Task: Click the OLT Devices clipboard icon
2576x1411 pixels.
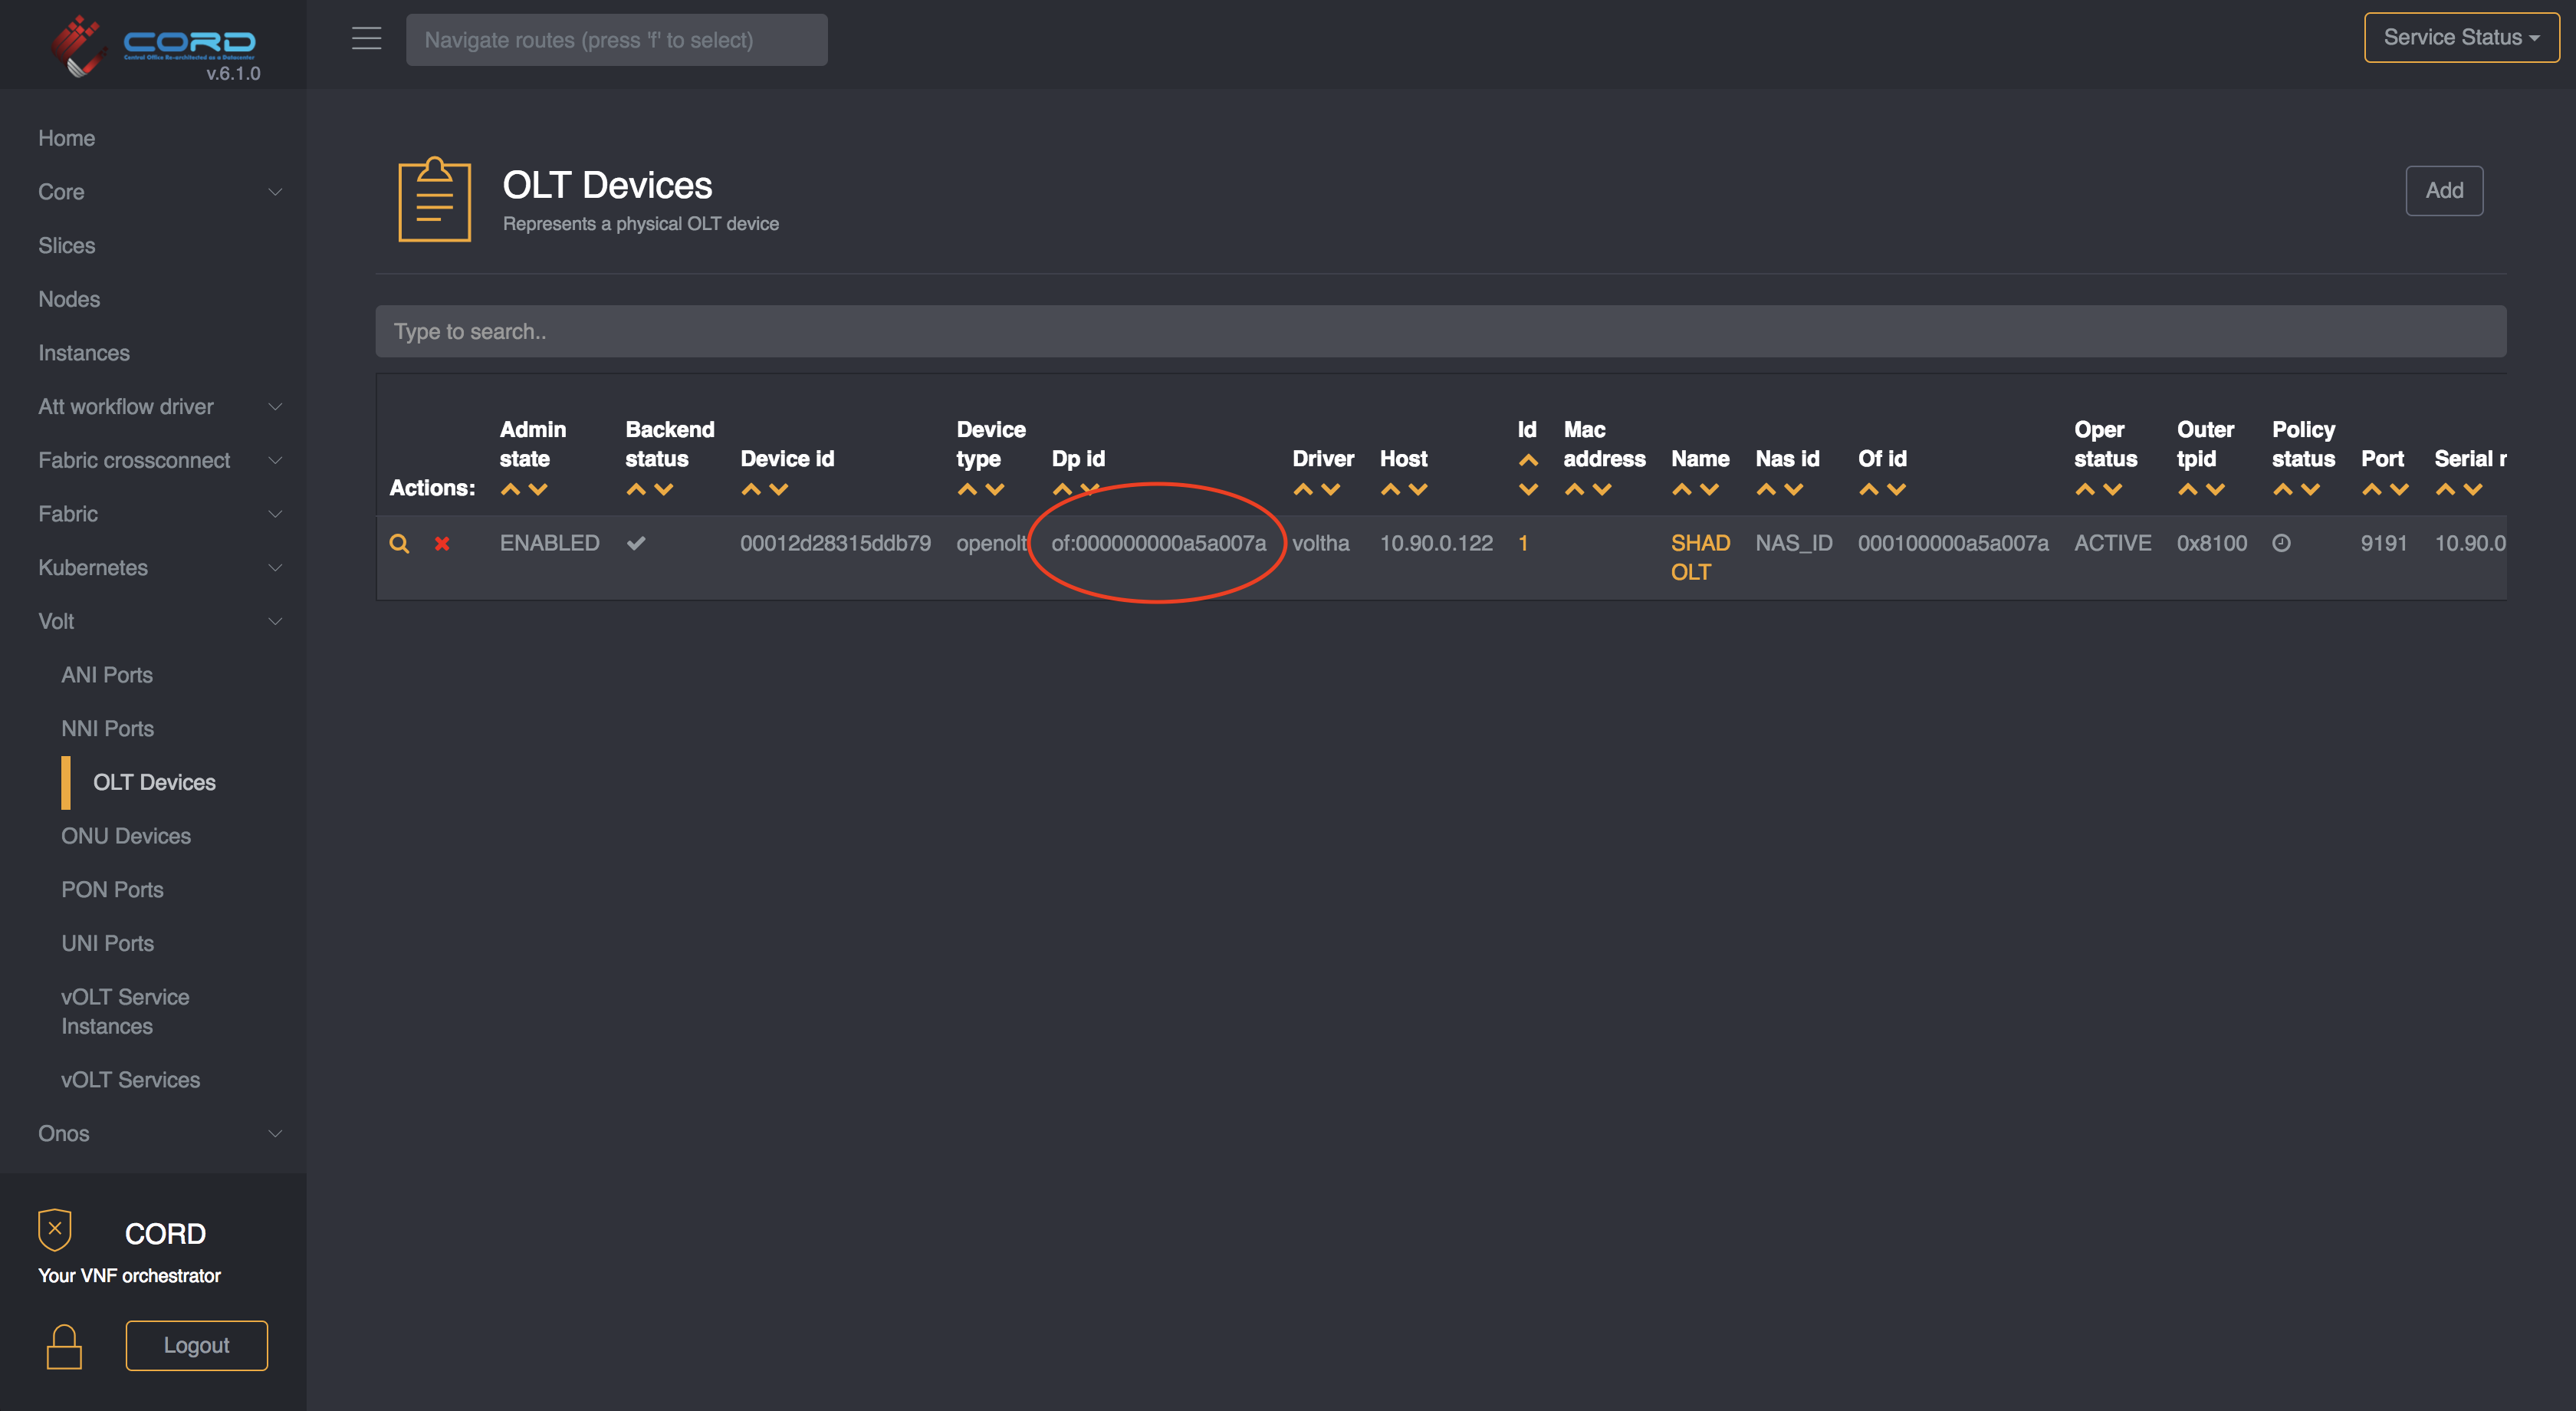Action: (x=434, y=199)
